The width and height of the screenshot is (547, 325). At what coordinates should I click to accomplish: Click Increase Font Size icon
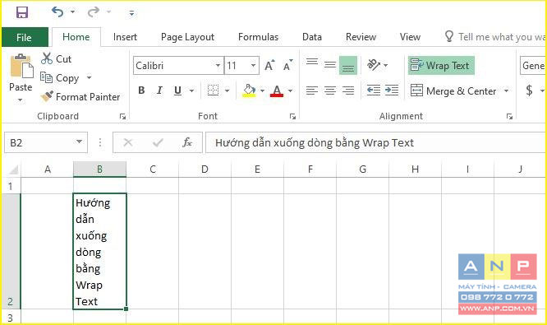point(269,65)
